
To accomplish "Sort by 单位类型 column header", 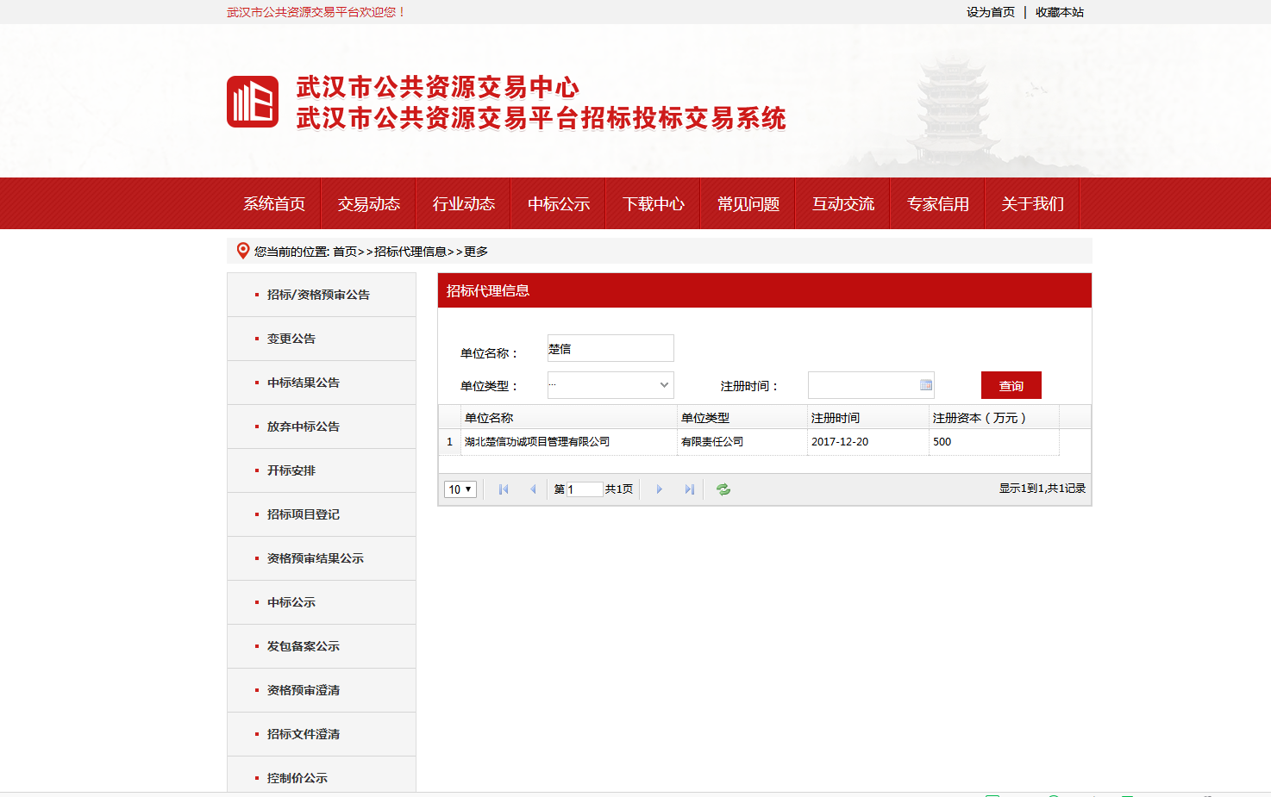I will click(742, 417).
